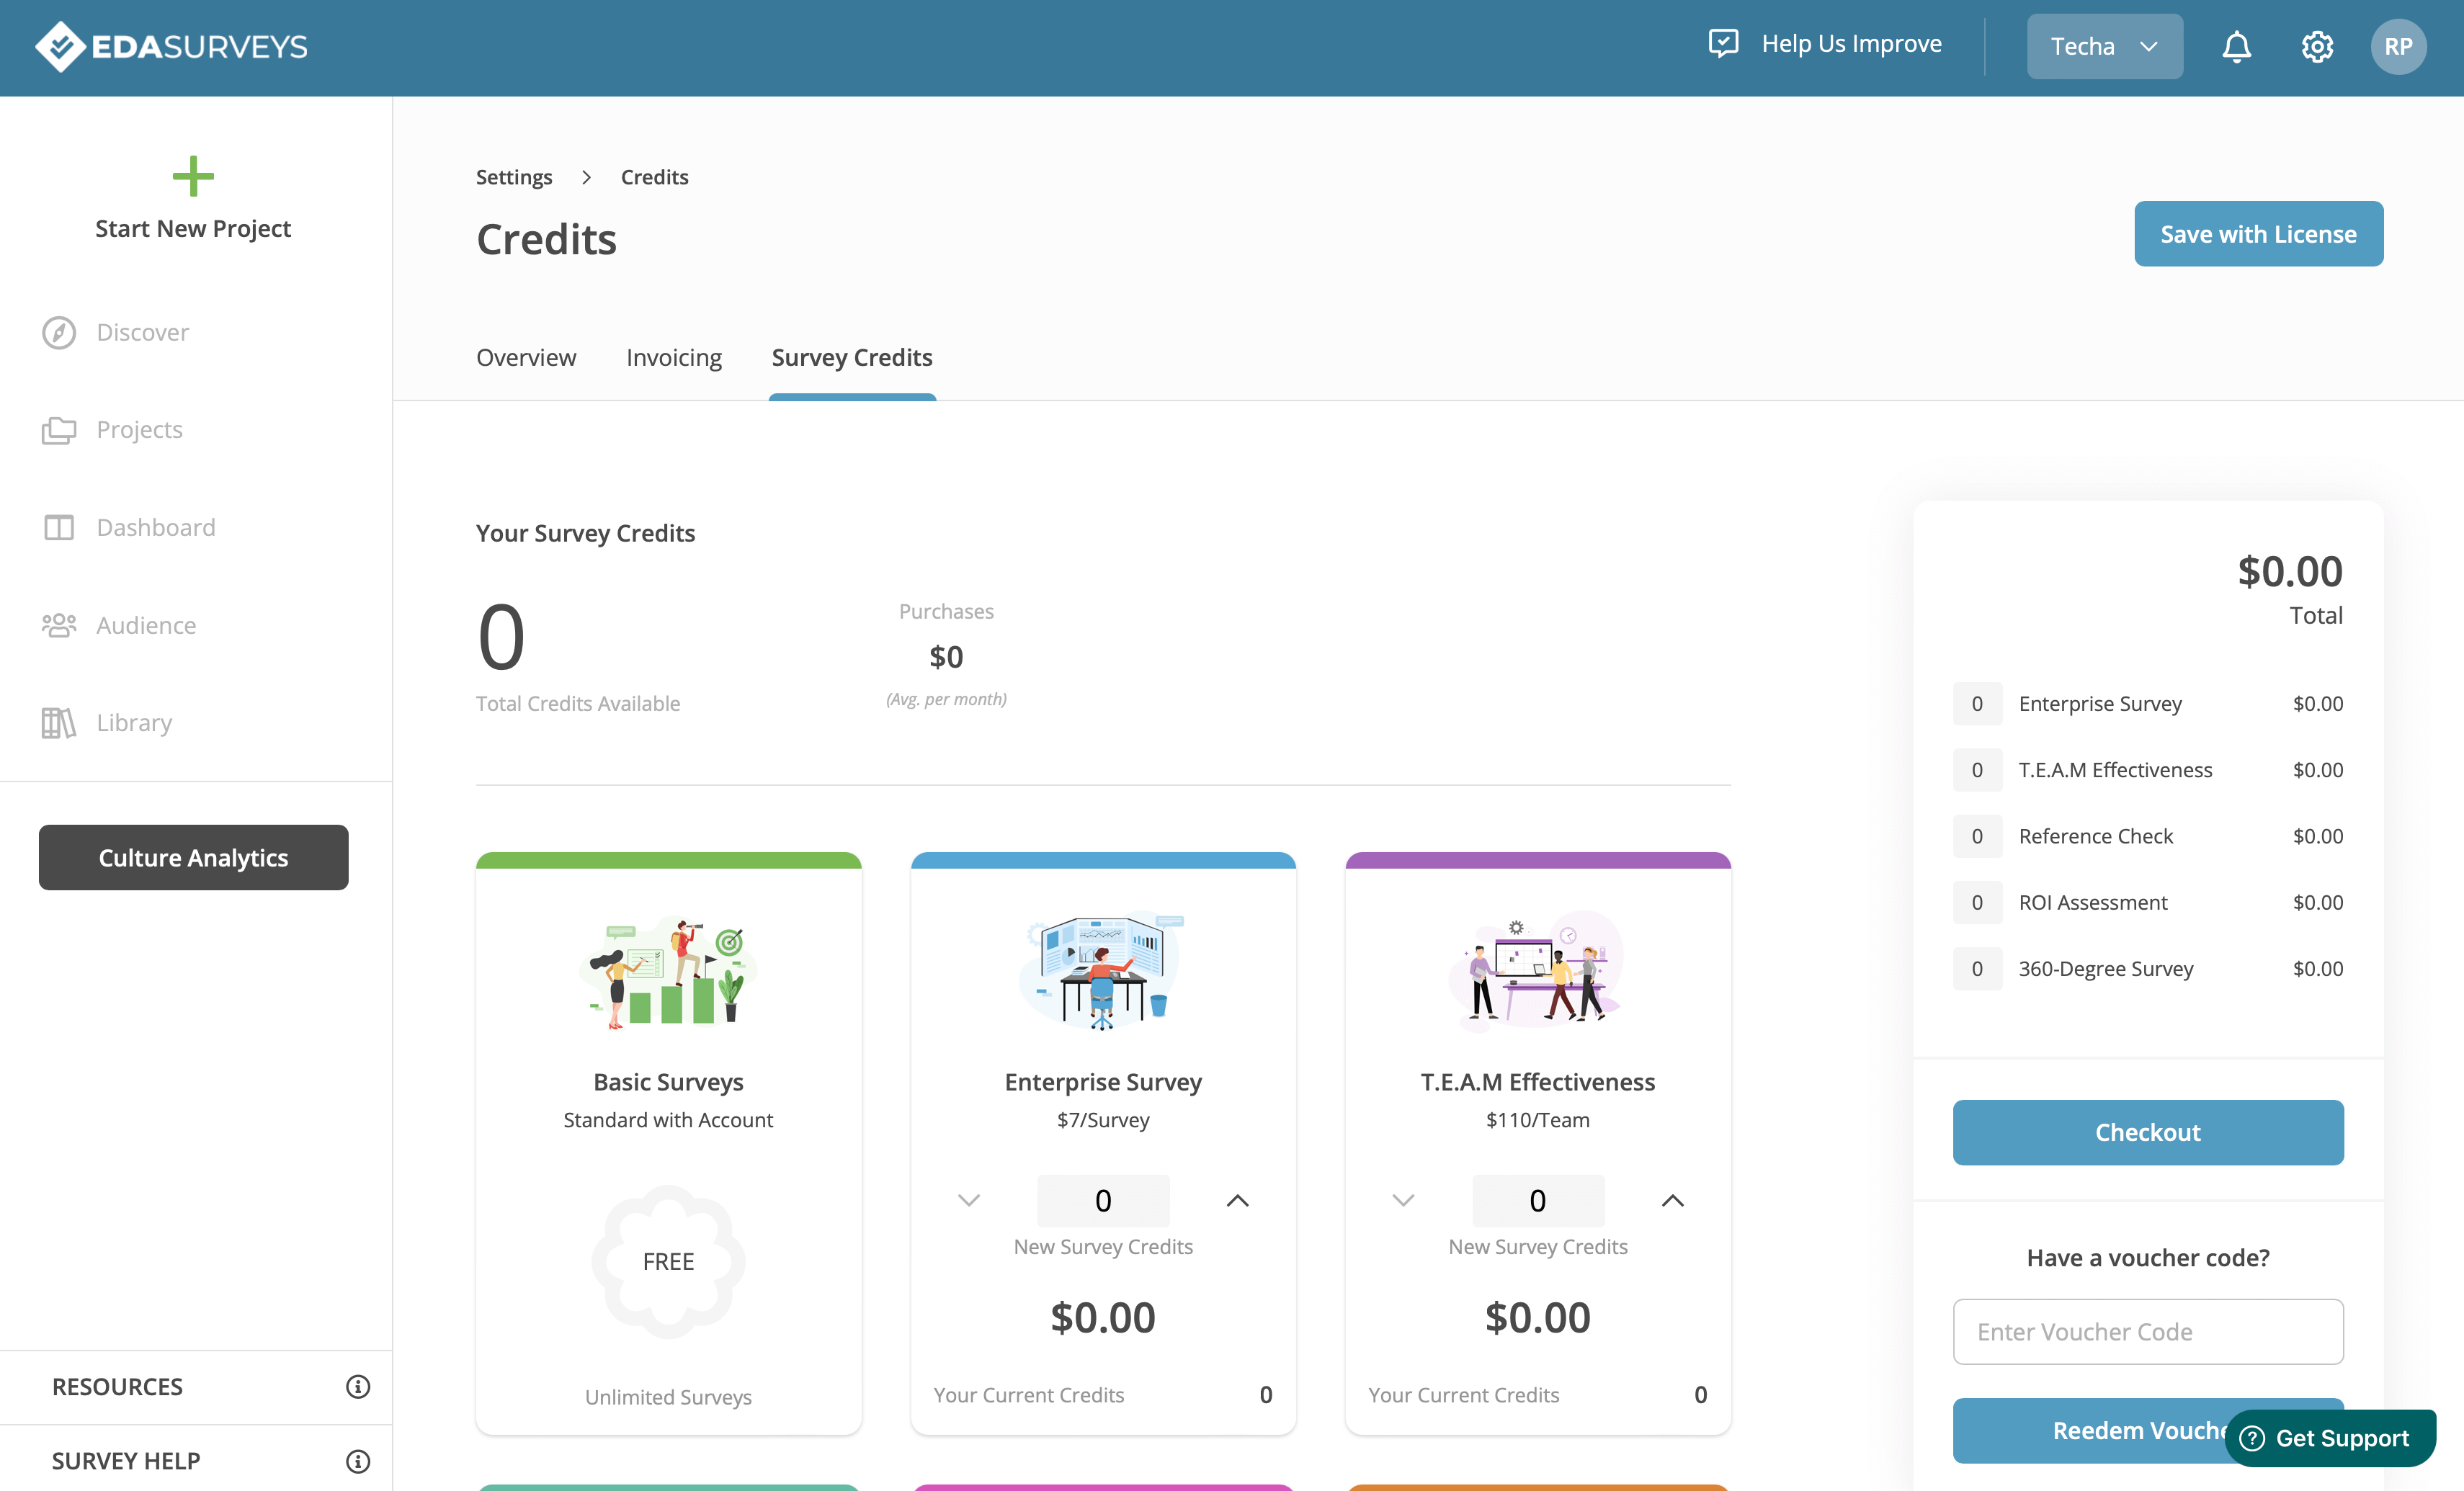Click the Library books icon
The height and width of the screenshot is (1491, 2464).
(x=59, y=722)
